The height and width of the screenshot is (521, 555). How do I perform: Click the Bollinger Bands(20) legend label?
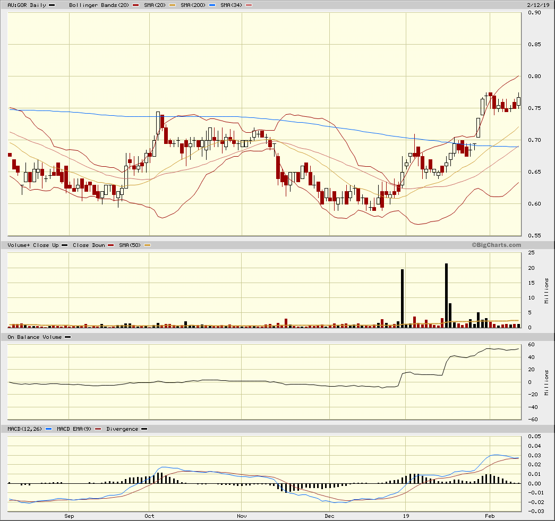(99, 5)
